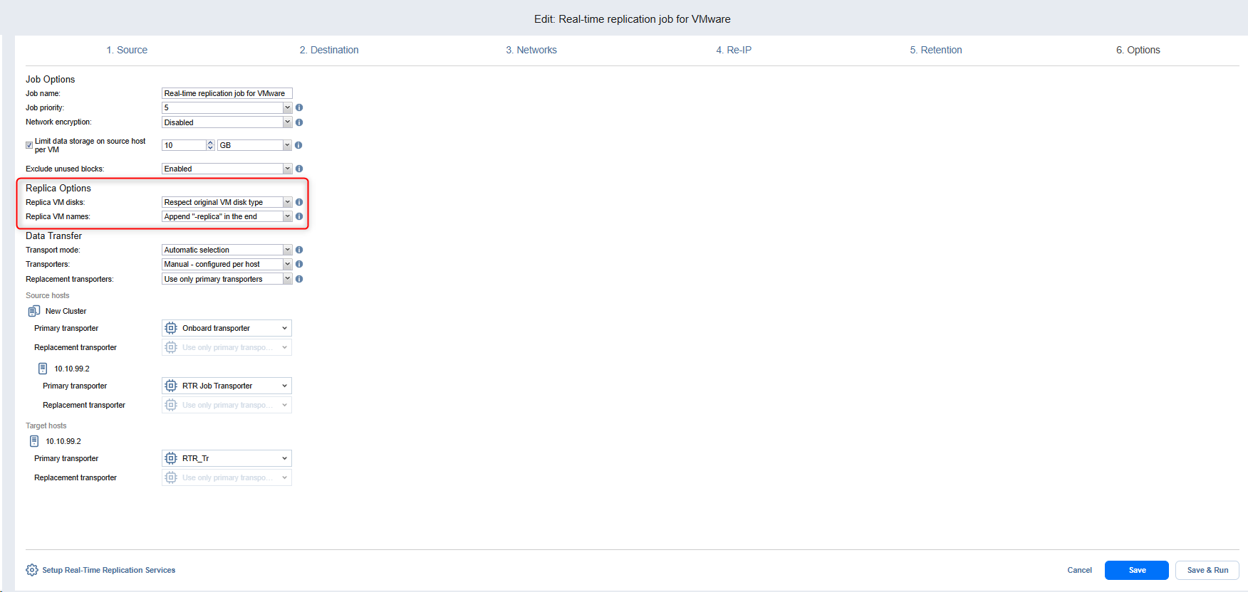The width and height of the screenshot is (1248, 592).
Task: Click info icon next to Exclude unused blocks
Action: click(299, 169)
